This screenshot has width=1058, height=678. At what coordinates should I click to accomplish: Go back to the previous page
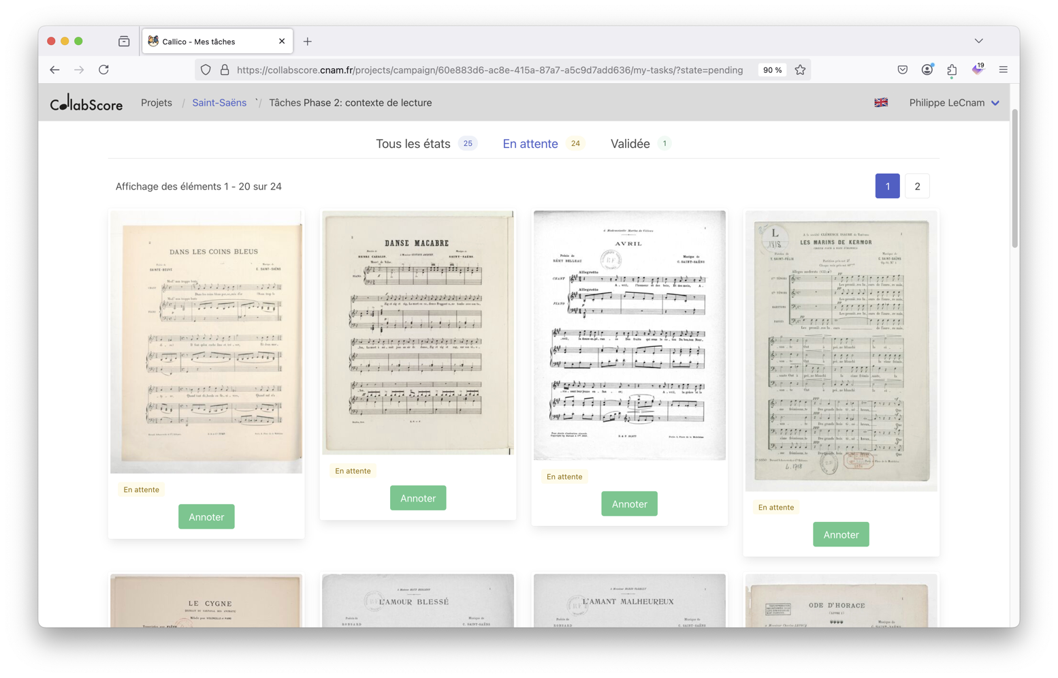54,70
